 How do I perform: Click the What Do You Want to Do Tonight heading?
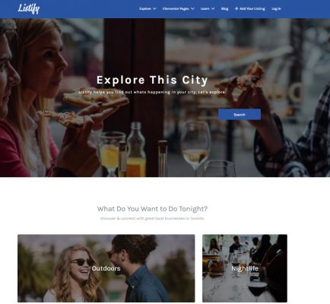pos(152,209)
